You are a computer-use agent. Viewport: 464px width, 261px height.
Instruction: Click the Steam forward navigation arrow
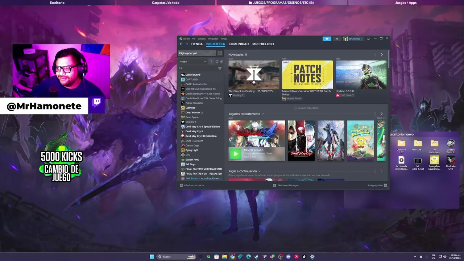tap(187, 44)
